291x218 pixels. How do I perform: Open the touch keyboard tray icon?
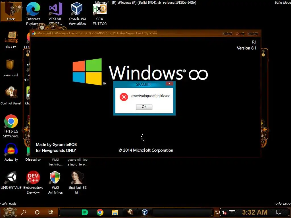click(x=232, y=212)
